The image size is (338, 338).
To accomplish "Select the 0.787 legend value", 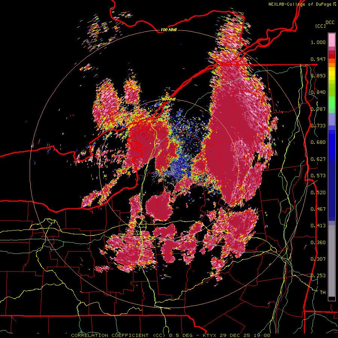I will coord(318,109).
